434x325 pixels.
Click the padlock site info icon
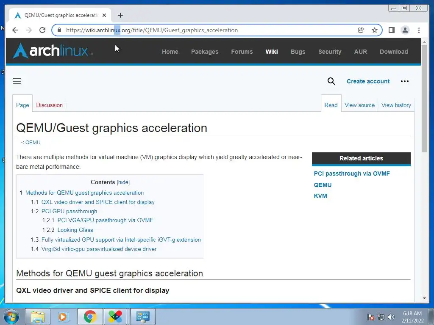click(59, 30)
